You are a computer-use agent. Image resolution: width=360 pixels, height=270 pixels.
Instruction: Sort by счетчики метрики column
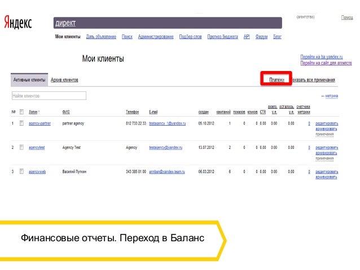pyautogui.click(x=303, y=109)
